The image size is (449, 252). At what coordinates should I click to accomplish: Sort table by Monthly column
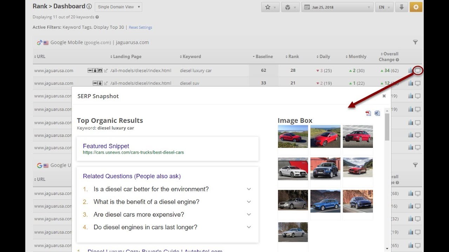point(356,56)
